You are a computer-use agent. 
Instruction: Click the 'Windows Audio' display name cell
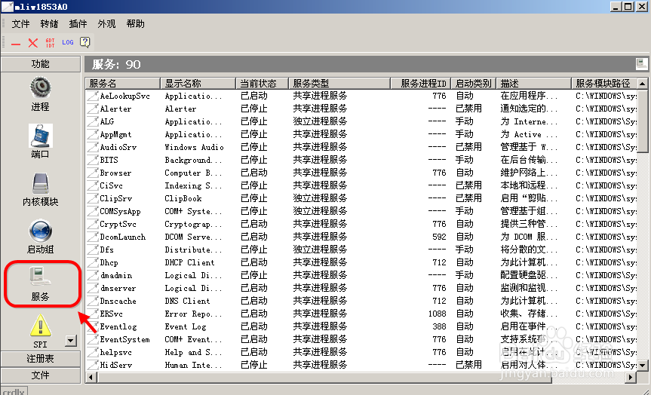195,147
